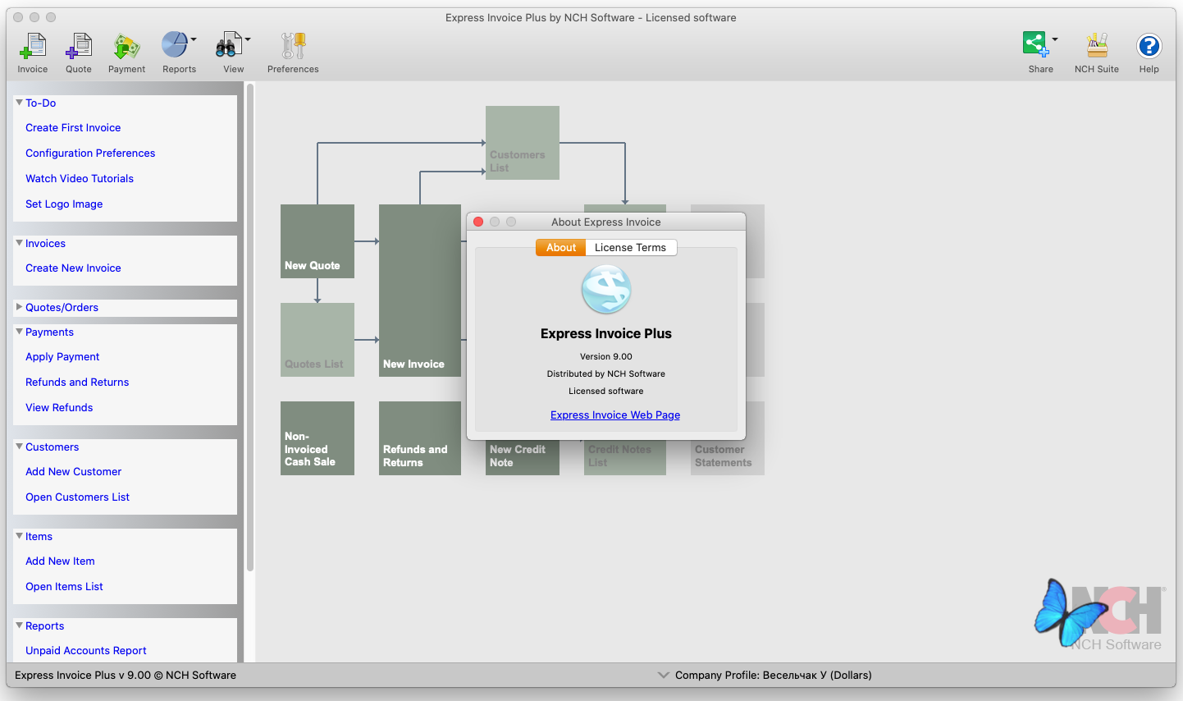Collapse the Customers section

tap(19, 447)
